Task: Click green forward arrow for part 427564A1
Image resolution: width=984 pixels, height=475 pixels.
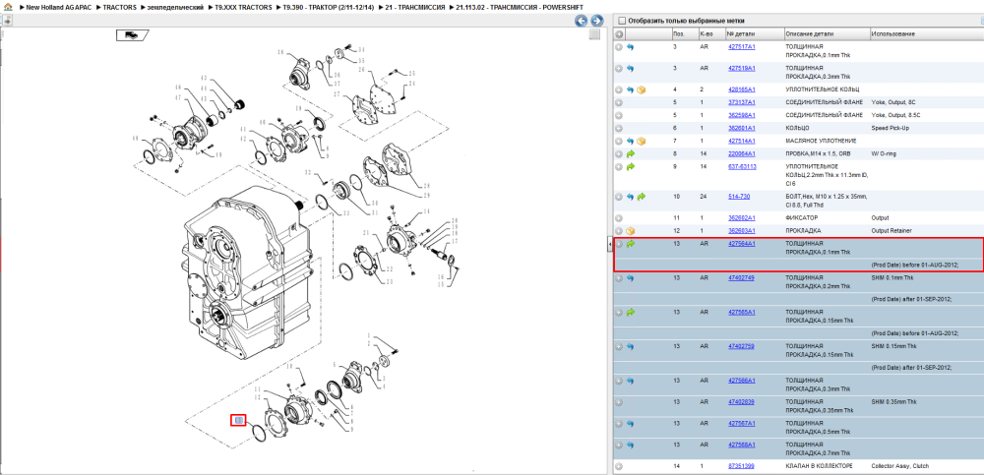Action: 630,244
